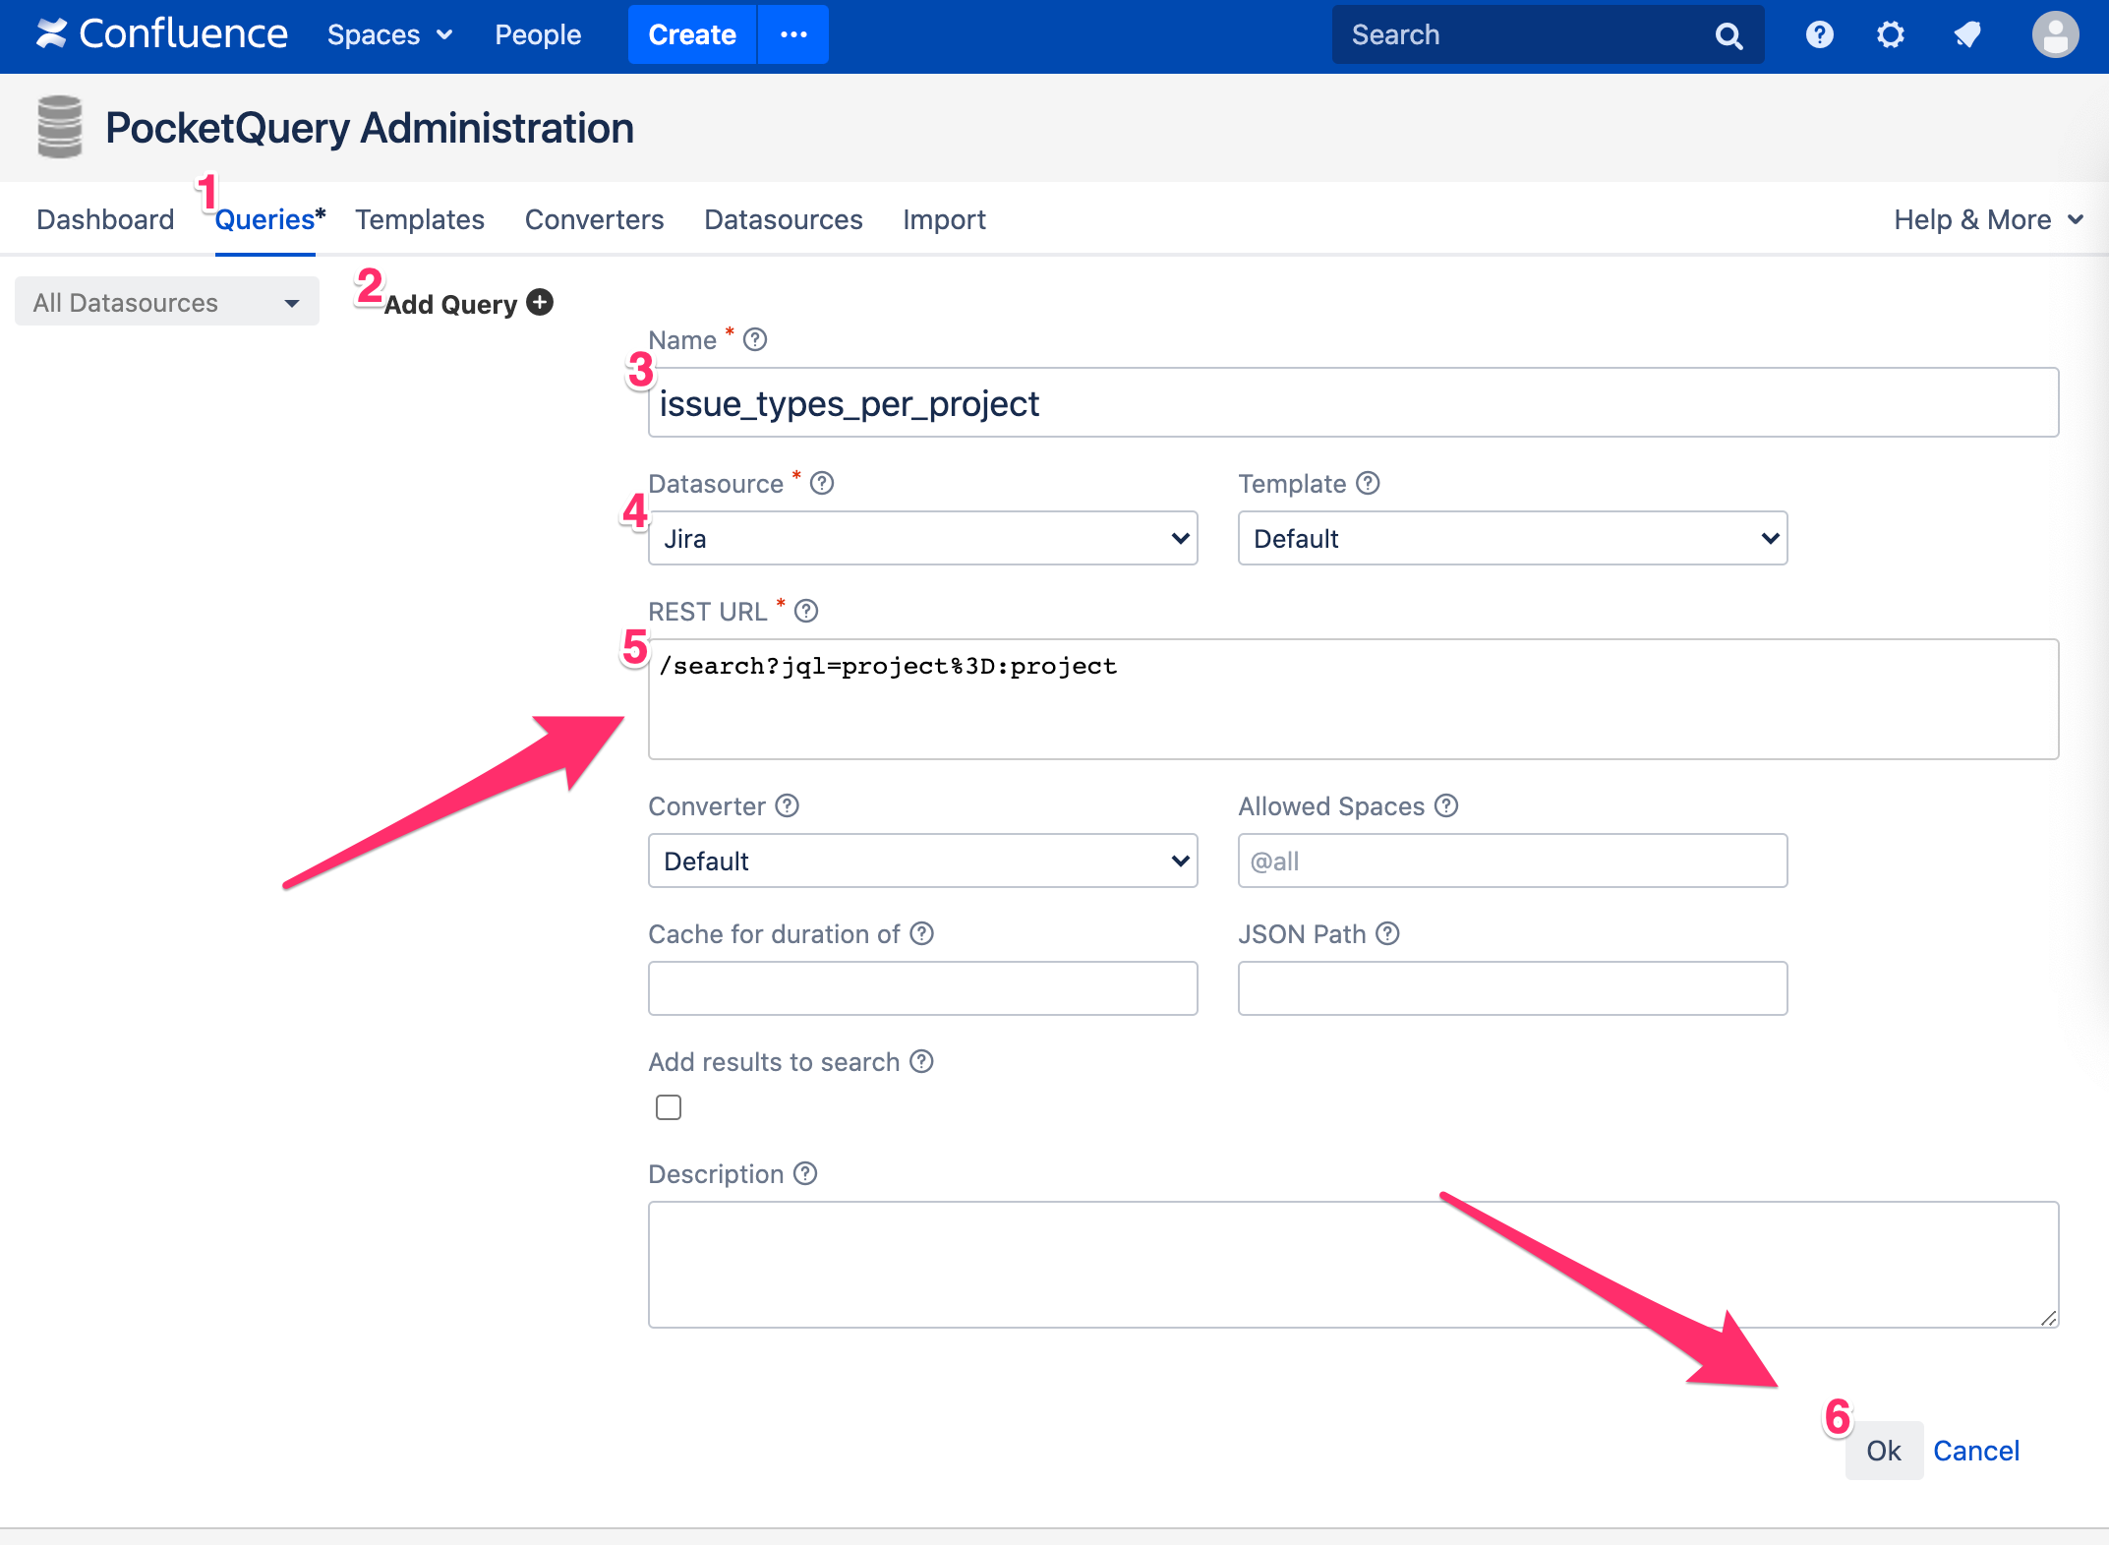Enable the Add results to search checkbox
This screenshot has height=1545, width=2109.
point(669,1107)
